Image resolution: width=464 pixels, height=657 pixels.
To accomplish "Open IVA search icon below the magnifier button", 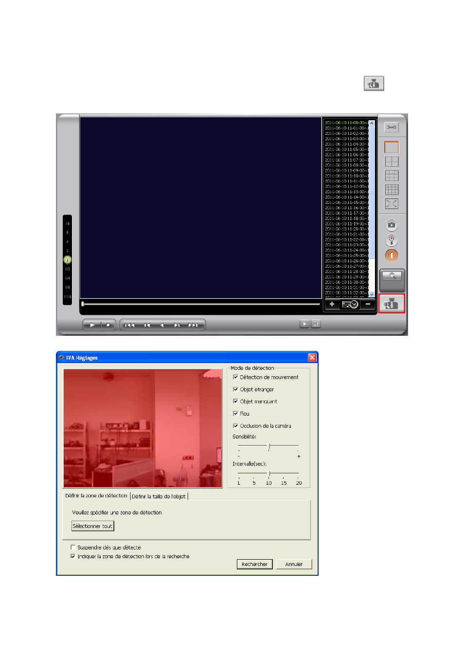I will tap(392, 304).
